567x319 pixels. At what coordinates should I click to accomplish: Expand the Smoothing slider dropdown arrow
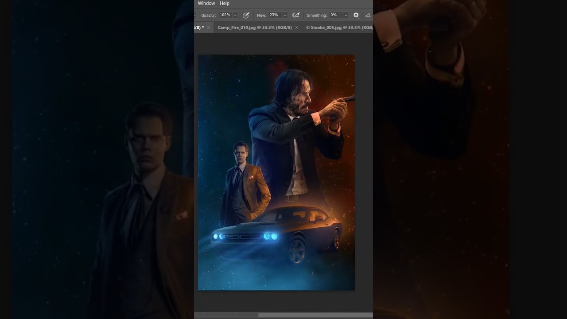tap(346, 15)
